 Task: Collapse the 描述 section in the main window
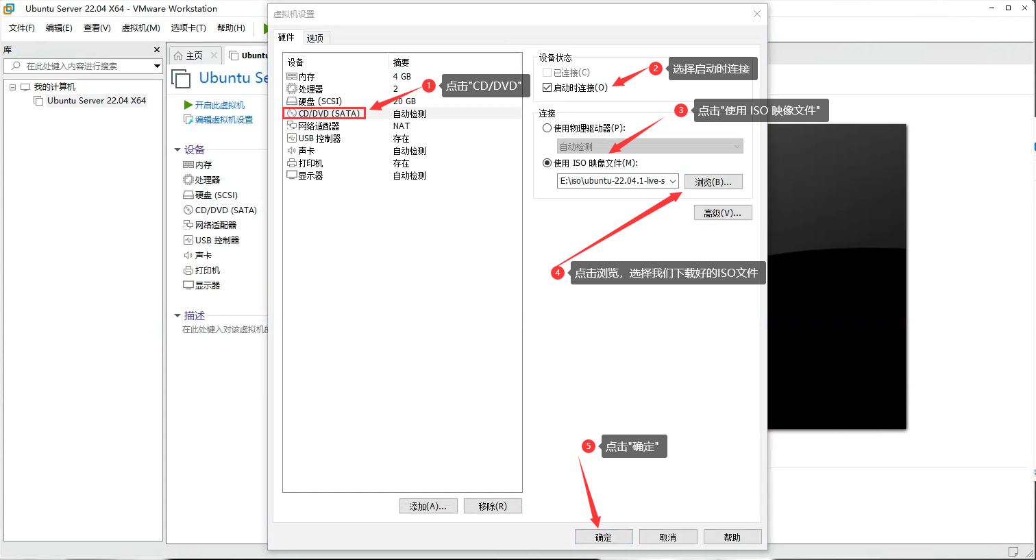(x=177, y=315)
